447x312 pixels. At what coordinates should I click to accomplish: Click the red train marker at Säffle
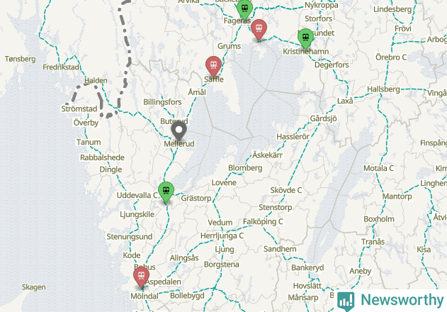click(x=213, y=67)
